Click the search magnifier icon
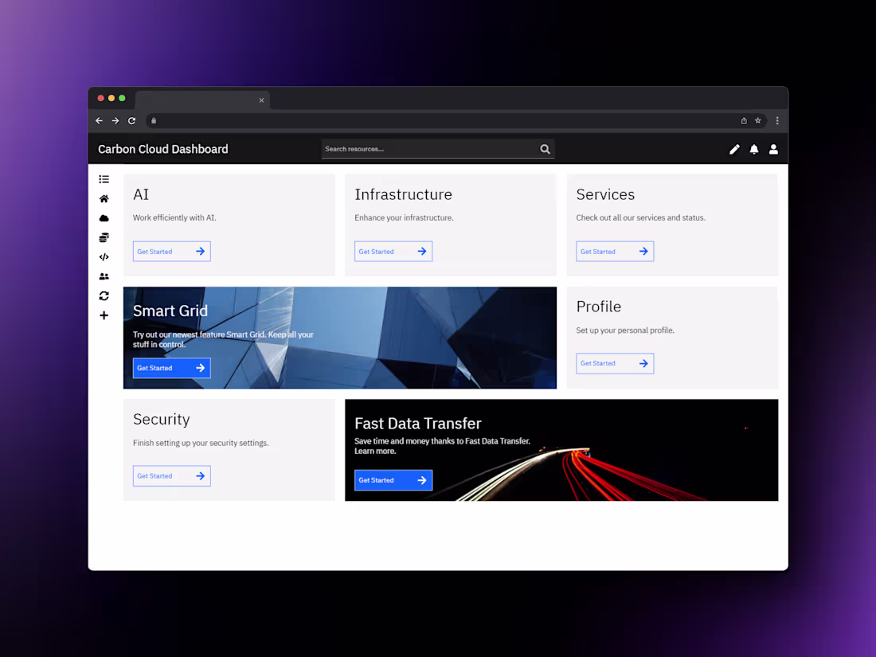The height and width of the screenshot is (657, 876). tap(545, 149)
